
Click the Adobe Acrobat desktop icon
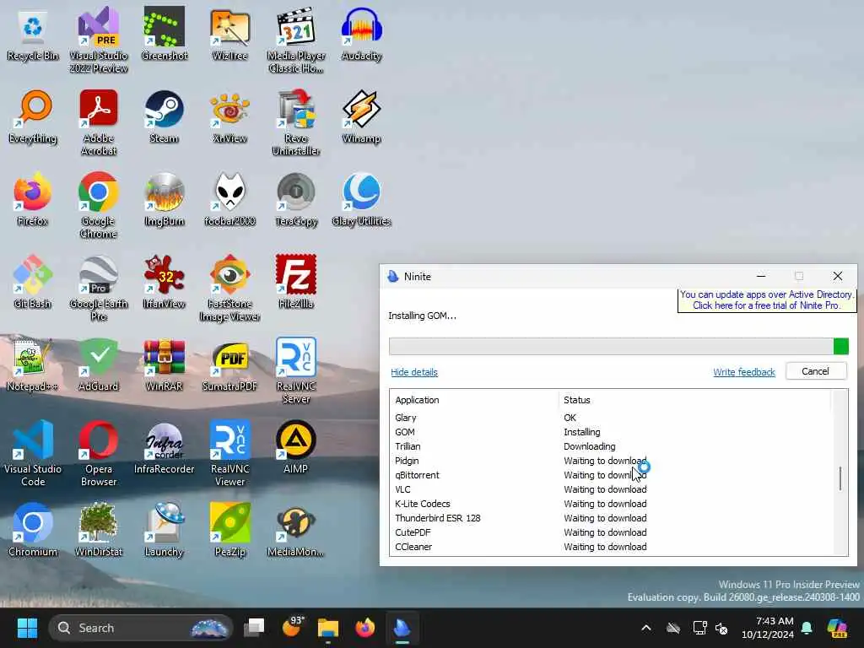99,123
